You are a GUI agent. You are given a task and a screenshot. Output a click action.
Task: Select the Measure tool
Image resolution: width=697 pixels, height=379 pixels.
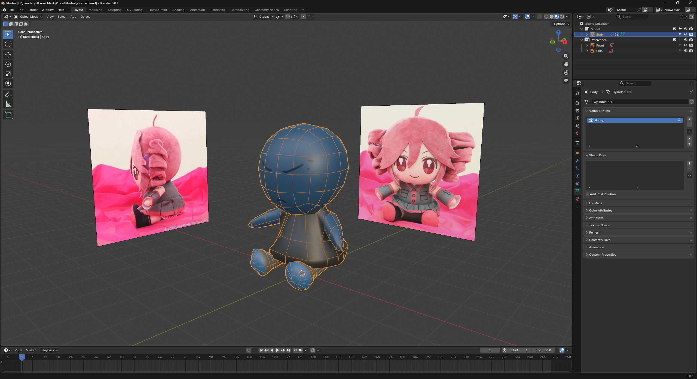(x=8, y=104)
